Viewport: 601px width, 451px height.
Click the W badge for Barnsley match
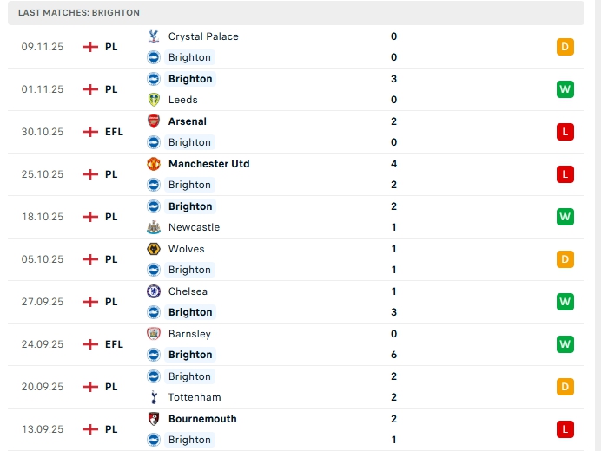coord(565,344)
